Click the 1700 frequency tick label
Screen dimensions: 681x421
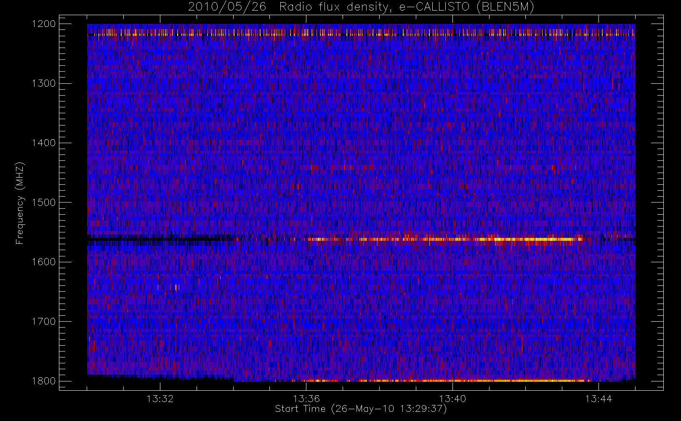click(44, 321)
